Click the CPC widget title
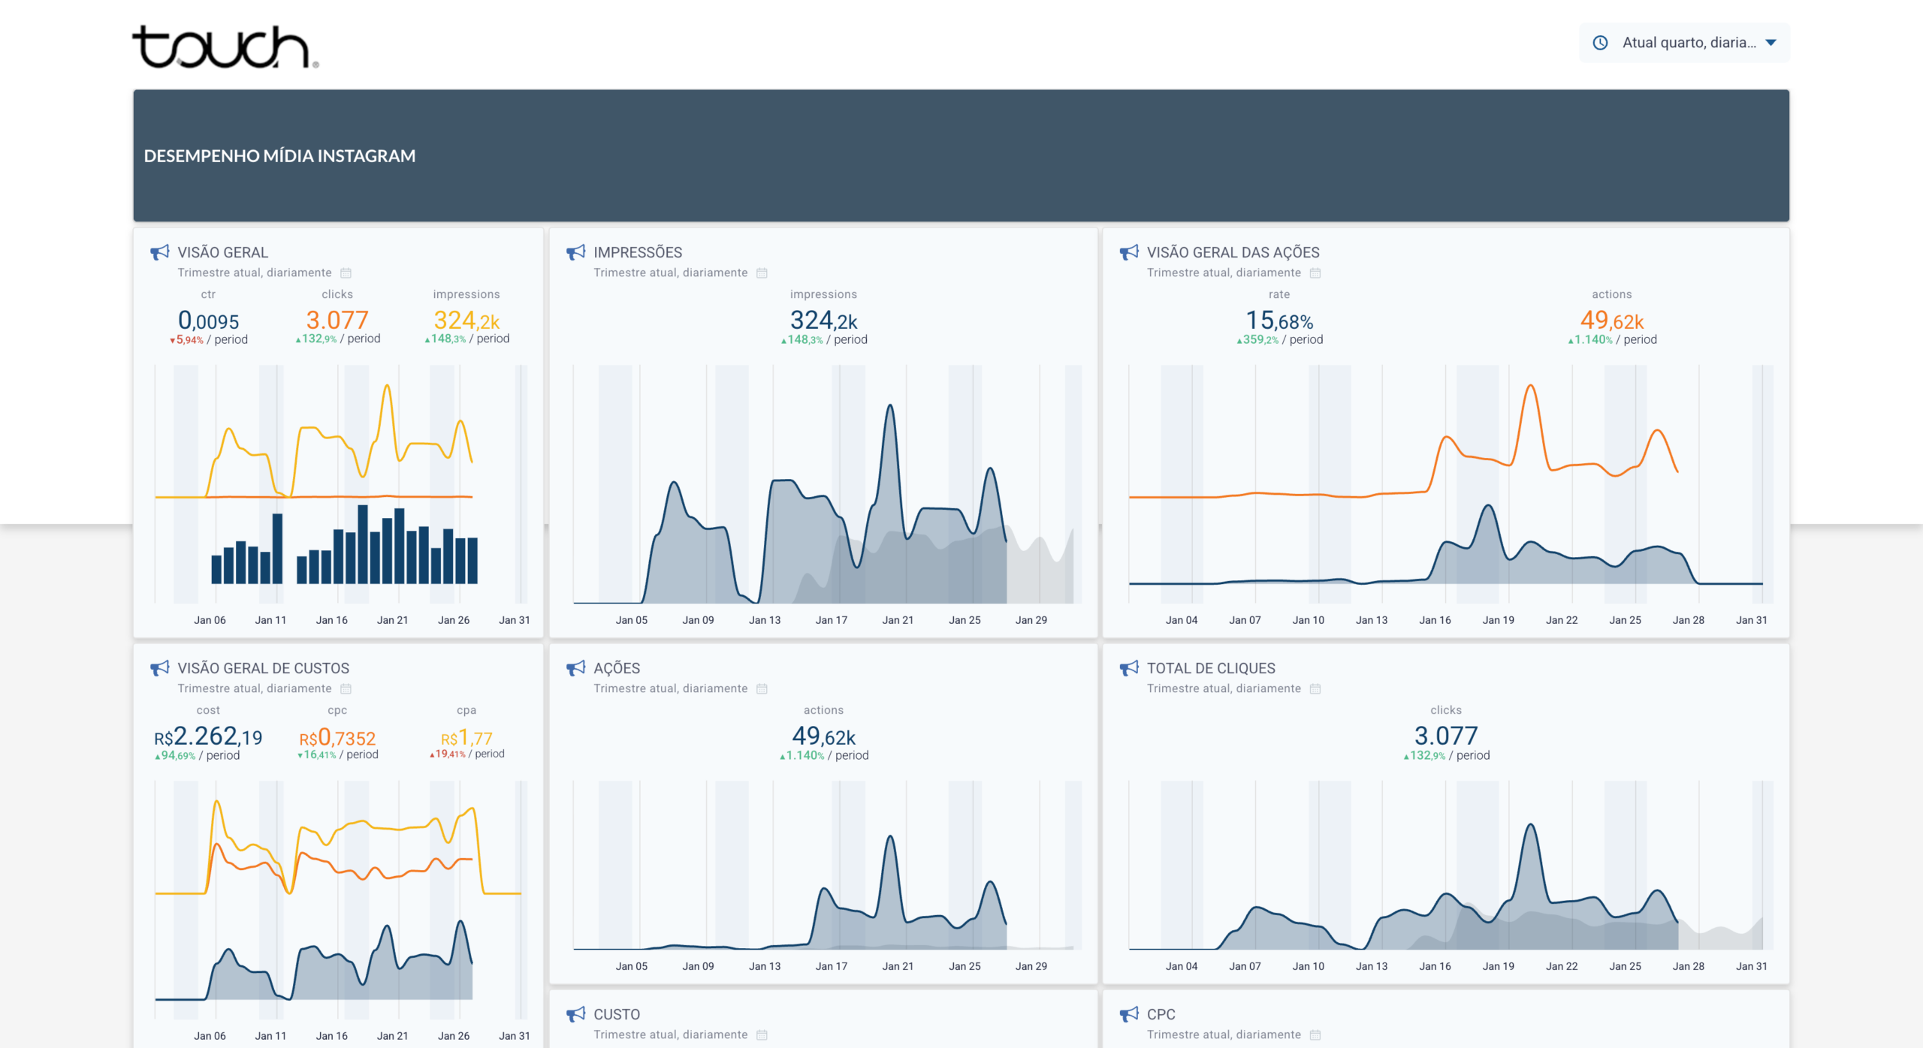Viewport: 1923px width, 1048px height. coord(1161,1014)
